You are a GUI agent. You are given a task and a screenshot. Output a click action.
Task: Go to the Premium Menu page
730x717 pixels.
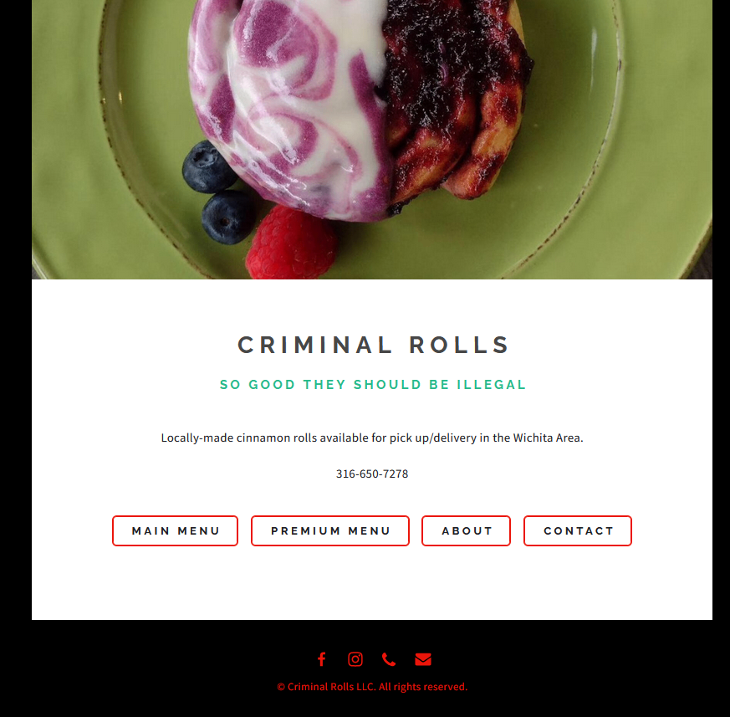[330, 530]
